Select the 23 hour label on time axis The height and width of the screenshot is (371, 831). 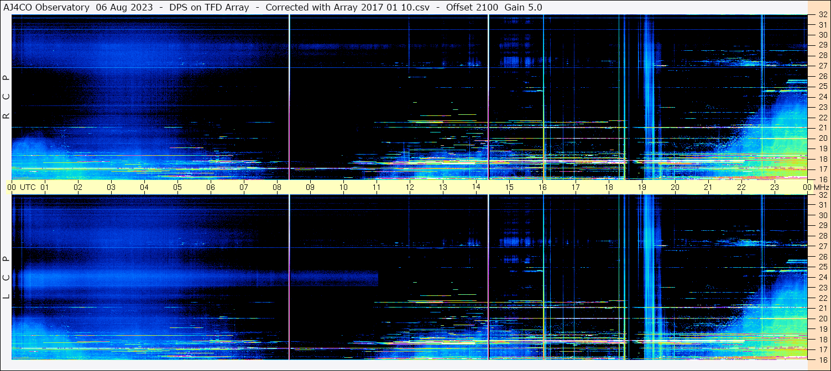pyautogui.click(x=775, y=187)
